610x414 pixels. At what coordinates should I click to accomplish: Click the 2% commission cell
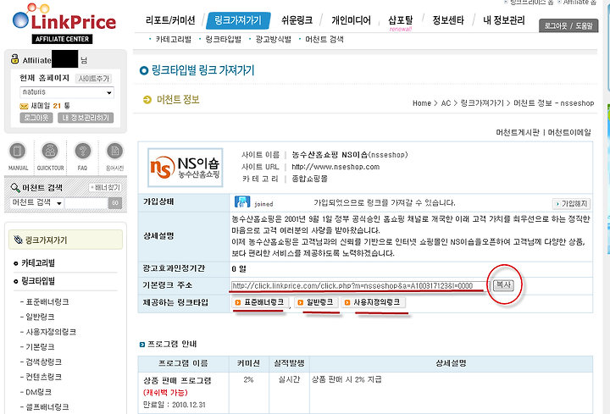tap(248, 380)
